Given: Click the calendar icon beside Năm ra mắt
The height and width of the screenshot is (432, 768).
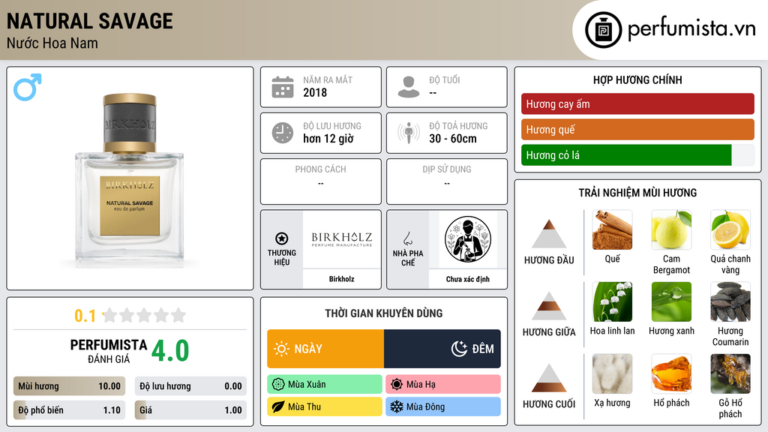Looking at the screenshot, I should [283, 87].
